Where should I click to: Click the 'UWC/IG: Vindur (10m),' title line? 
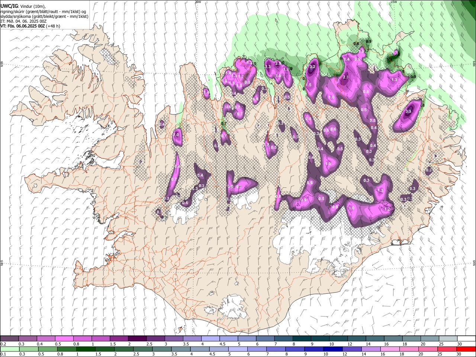[23, 6]
